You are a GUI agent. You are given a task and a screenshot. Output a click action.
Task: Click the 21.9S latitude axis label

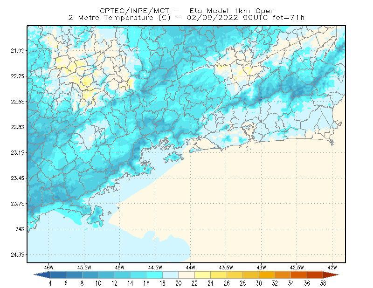coord(18,51)
